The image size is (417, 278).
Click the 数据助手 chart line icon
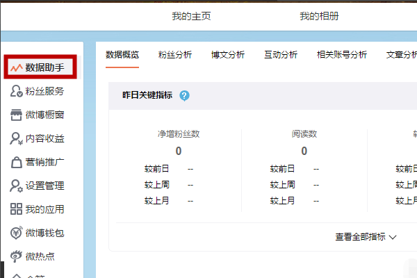pos(17,68)
